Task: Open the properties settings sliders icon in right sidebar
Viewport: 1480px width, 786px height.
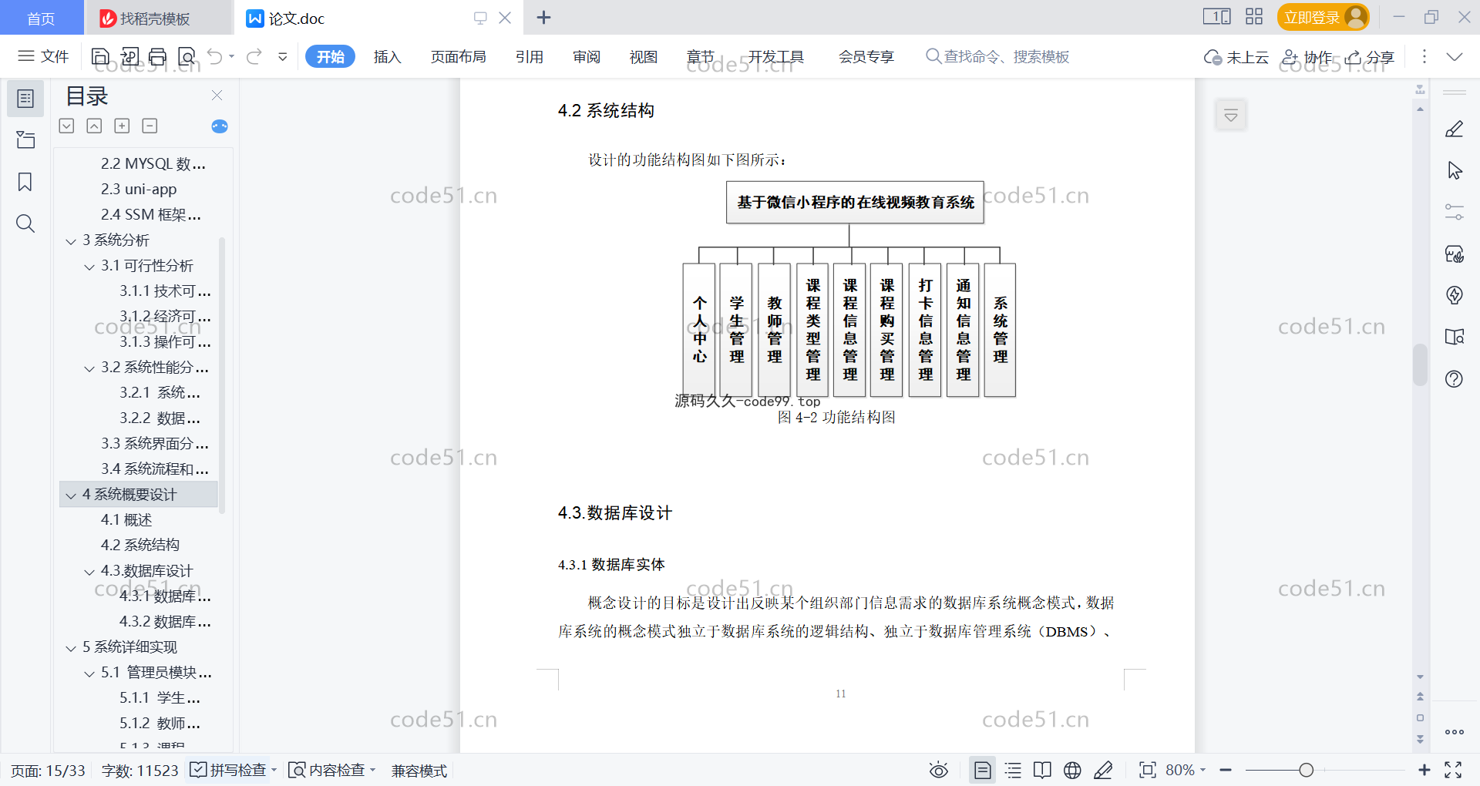Action: coord(1455,212)
